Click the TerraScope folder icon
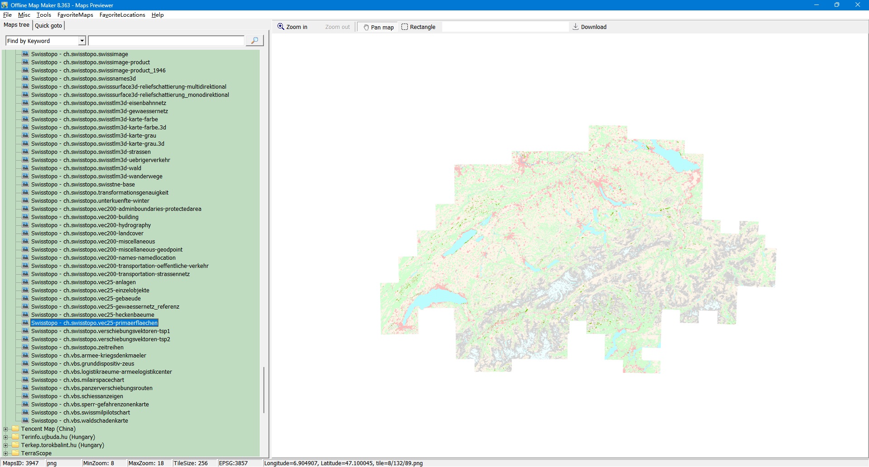 tap(15, 453)
